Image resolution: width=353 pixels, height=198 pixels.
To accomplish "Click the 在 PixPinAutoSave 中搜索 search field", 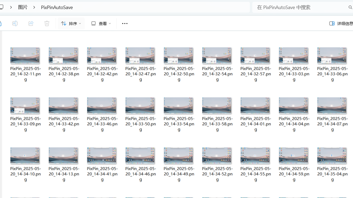I will point(303,7).
